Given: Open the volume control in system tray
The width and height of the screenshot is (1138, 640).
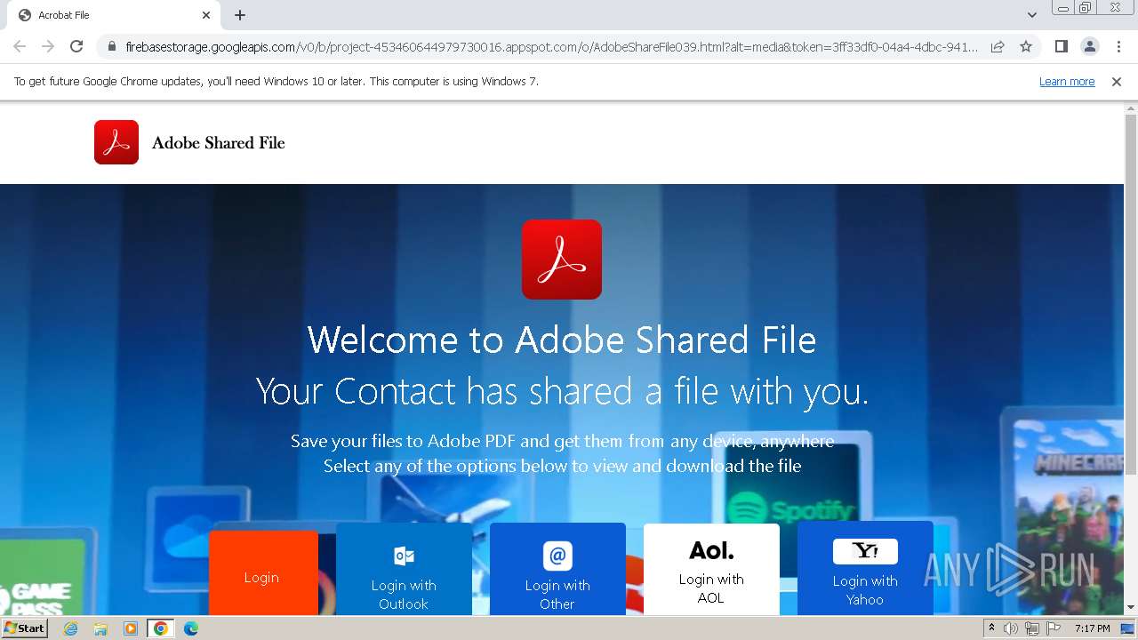Looking at the screenshot, I should point(1011,628).
